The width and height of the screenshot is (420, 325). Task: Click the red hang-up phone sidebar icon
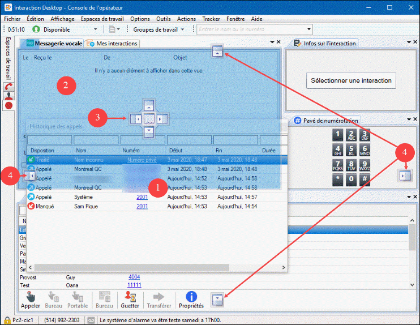[x=8, y=88]
